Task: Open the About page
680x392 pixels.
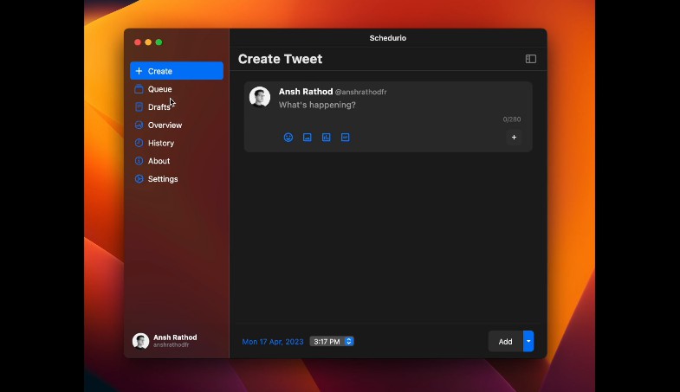Action: [177, 161]
